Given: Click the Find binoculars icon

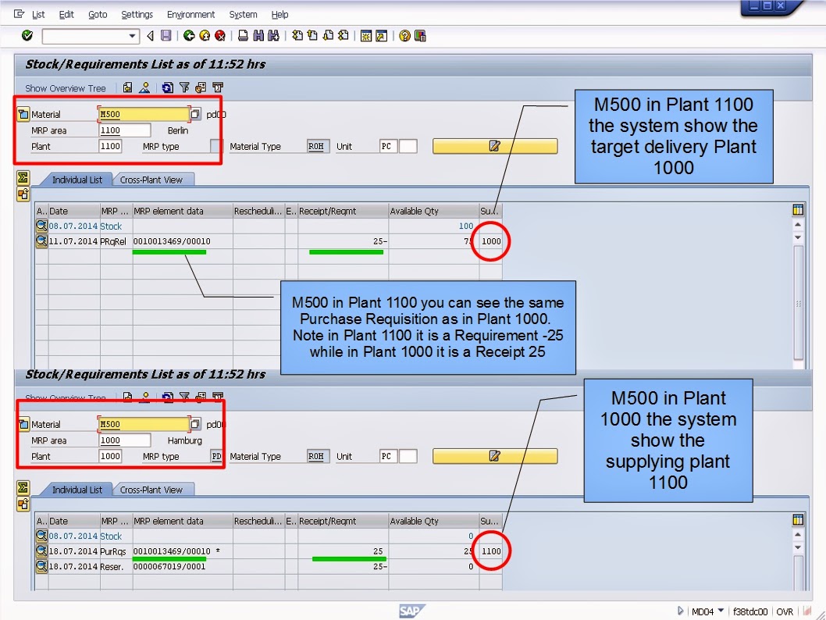Looking at the screenshot, I should (x=258, y=35).
